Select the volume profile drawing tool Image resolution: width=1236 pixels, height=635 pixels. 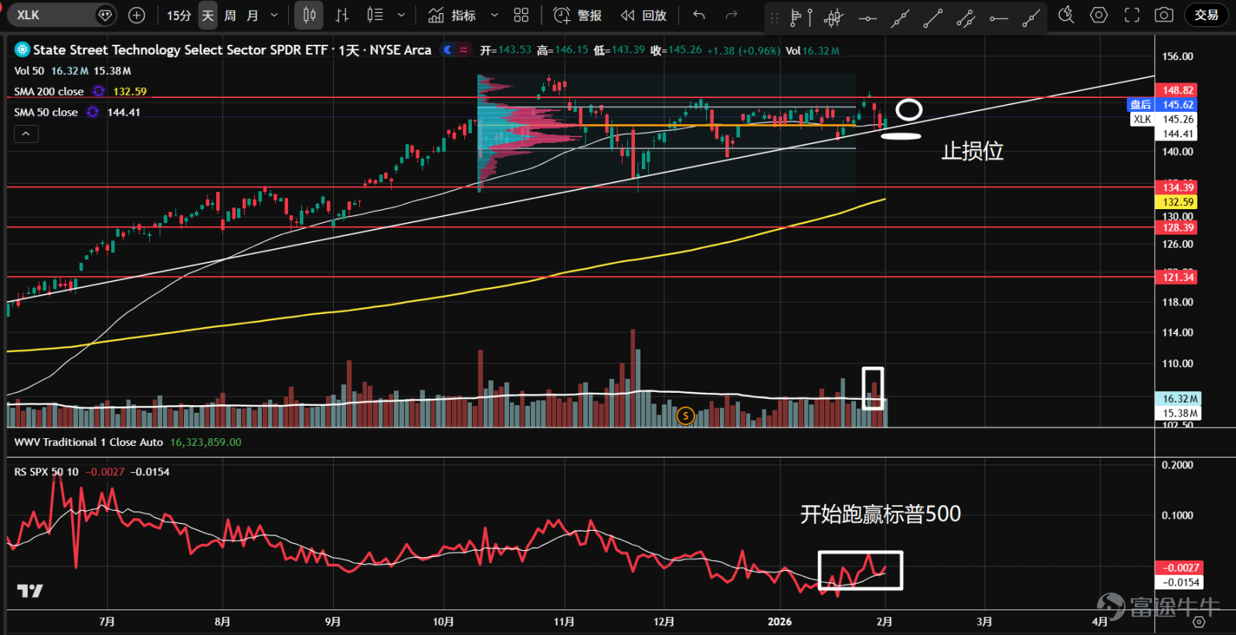tap(800, 17)
